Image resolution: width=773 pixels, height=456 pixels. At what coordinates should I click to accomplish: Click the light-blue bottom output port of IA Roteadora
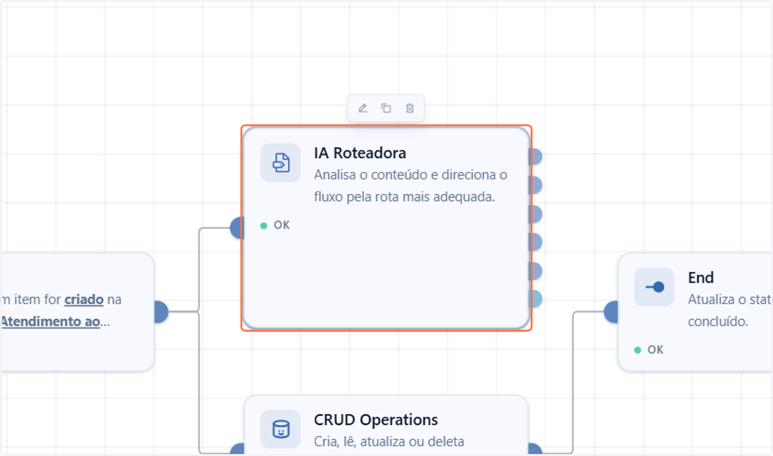point(535,298)
